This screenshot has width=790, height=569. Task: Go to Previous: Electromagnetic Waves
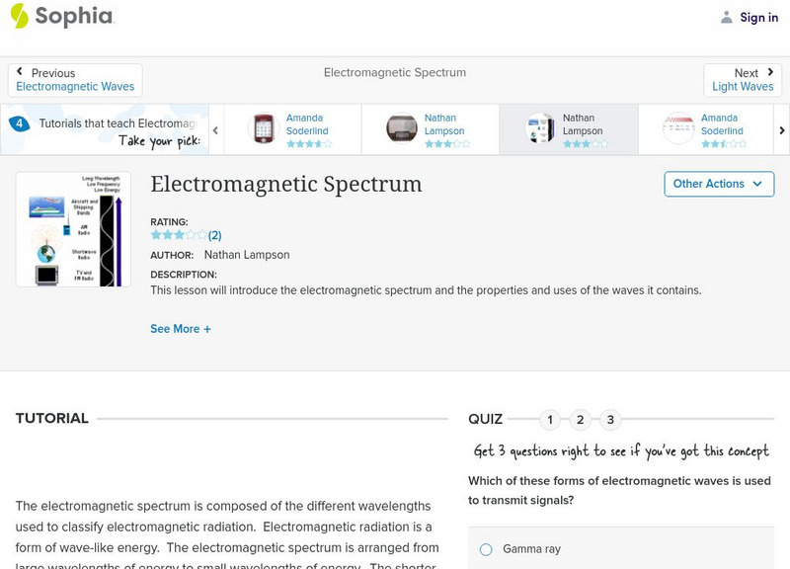point(75,80)
